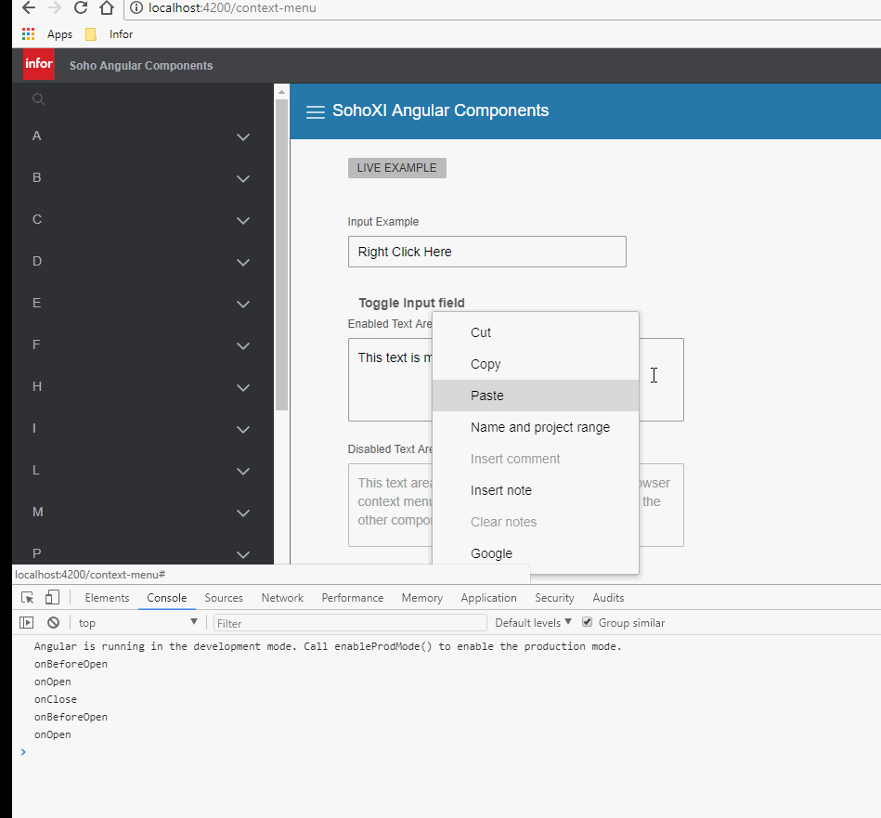Click the browser forward arrow
Image resolution: width=881 pixels, height=818 pixels.
(55, 7)
